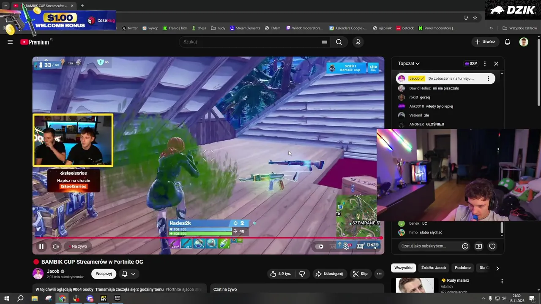Viewport: 541px width, 304px height.
Task: Expand notification bell dropdown for Jacob channel
Action: click(129, 274)
